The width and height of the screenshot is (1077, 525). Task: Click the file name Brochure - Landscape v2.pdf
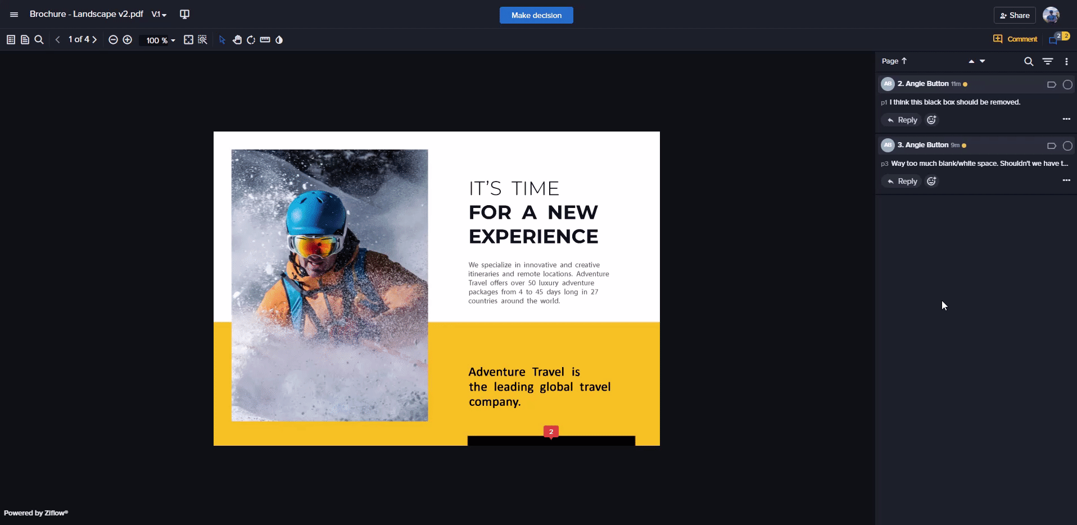(x=86, y=14)
